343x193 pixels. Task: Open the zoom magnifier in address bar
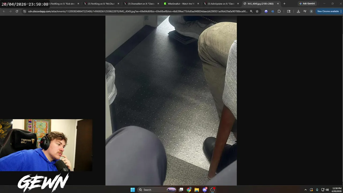coord(251,11)
